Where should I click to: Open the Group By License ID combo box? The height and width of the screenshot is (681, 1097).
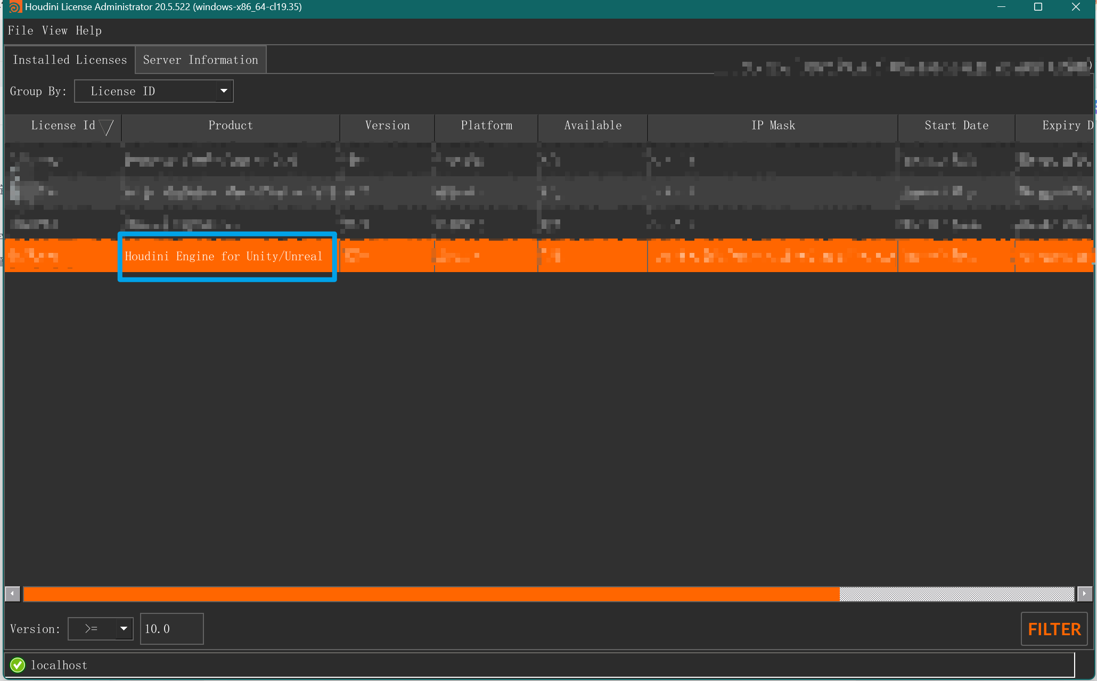(x=153, y=91)
